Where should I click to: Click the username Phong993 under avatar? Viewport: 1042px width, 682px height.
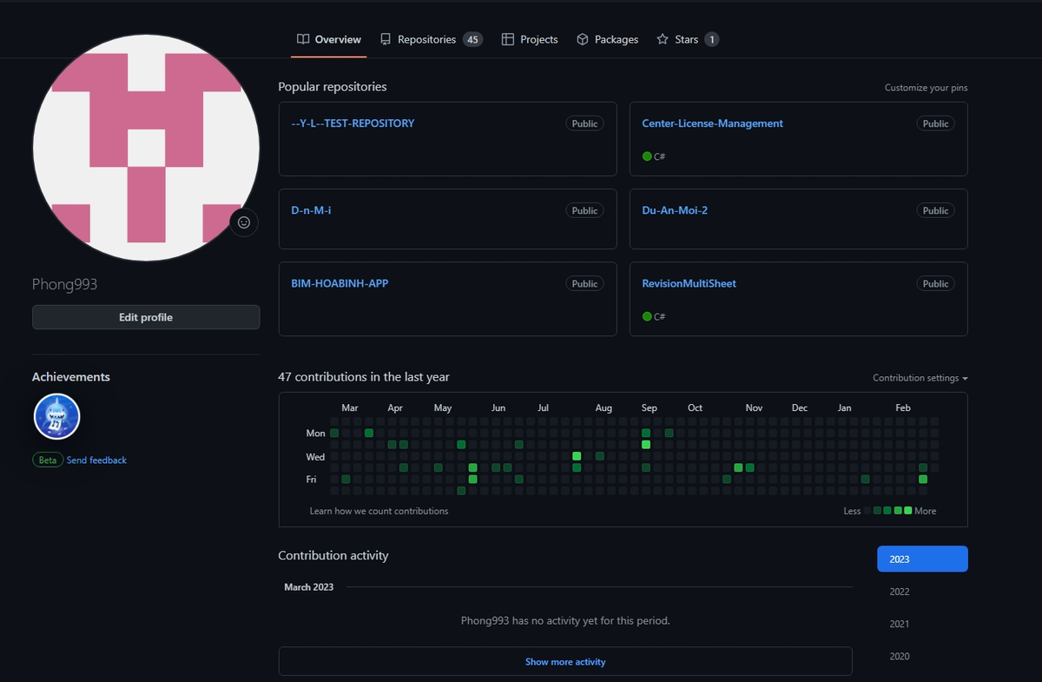(65, 285)
